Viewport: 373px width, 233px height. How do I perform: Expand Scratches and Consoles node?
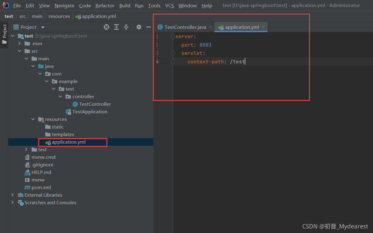click(12, 203)
